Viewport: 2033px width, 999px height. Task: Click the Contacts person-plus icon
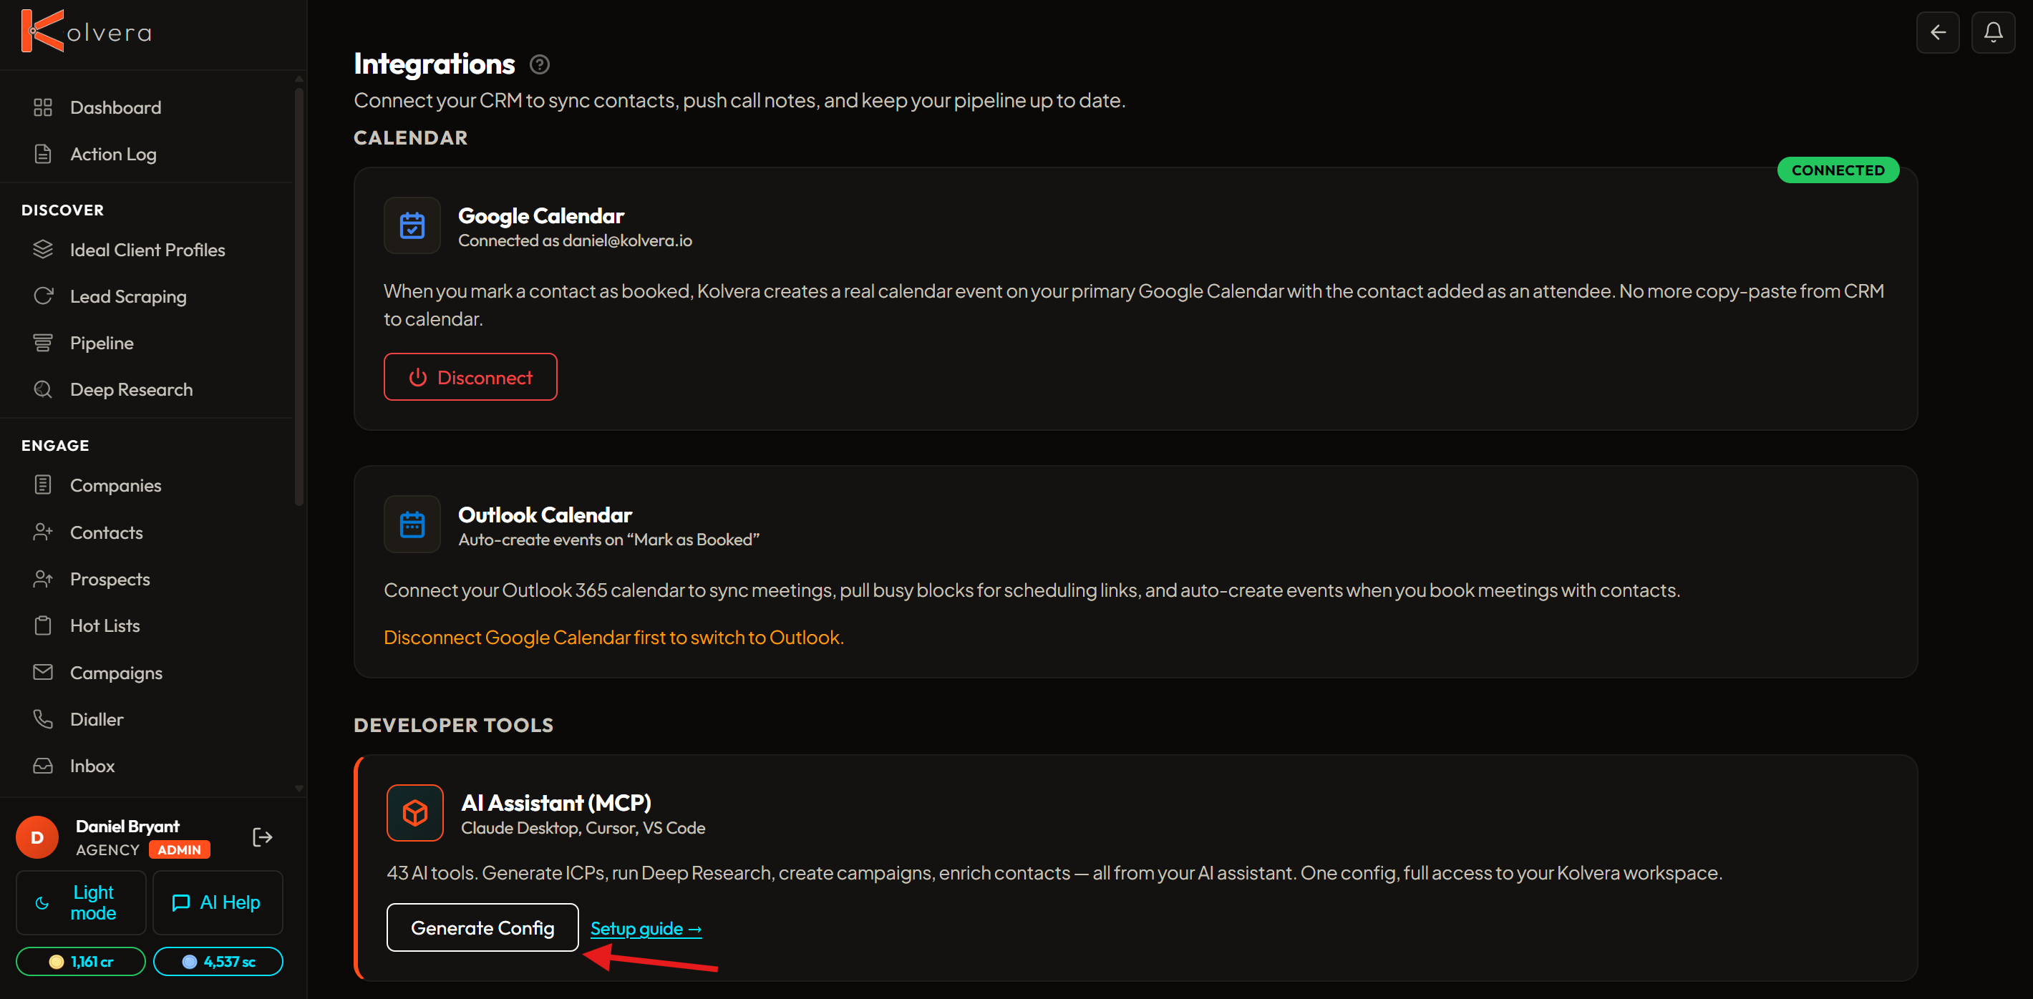coord(43,532)
